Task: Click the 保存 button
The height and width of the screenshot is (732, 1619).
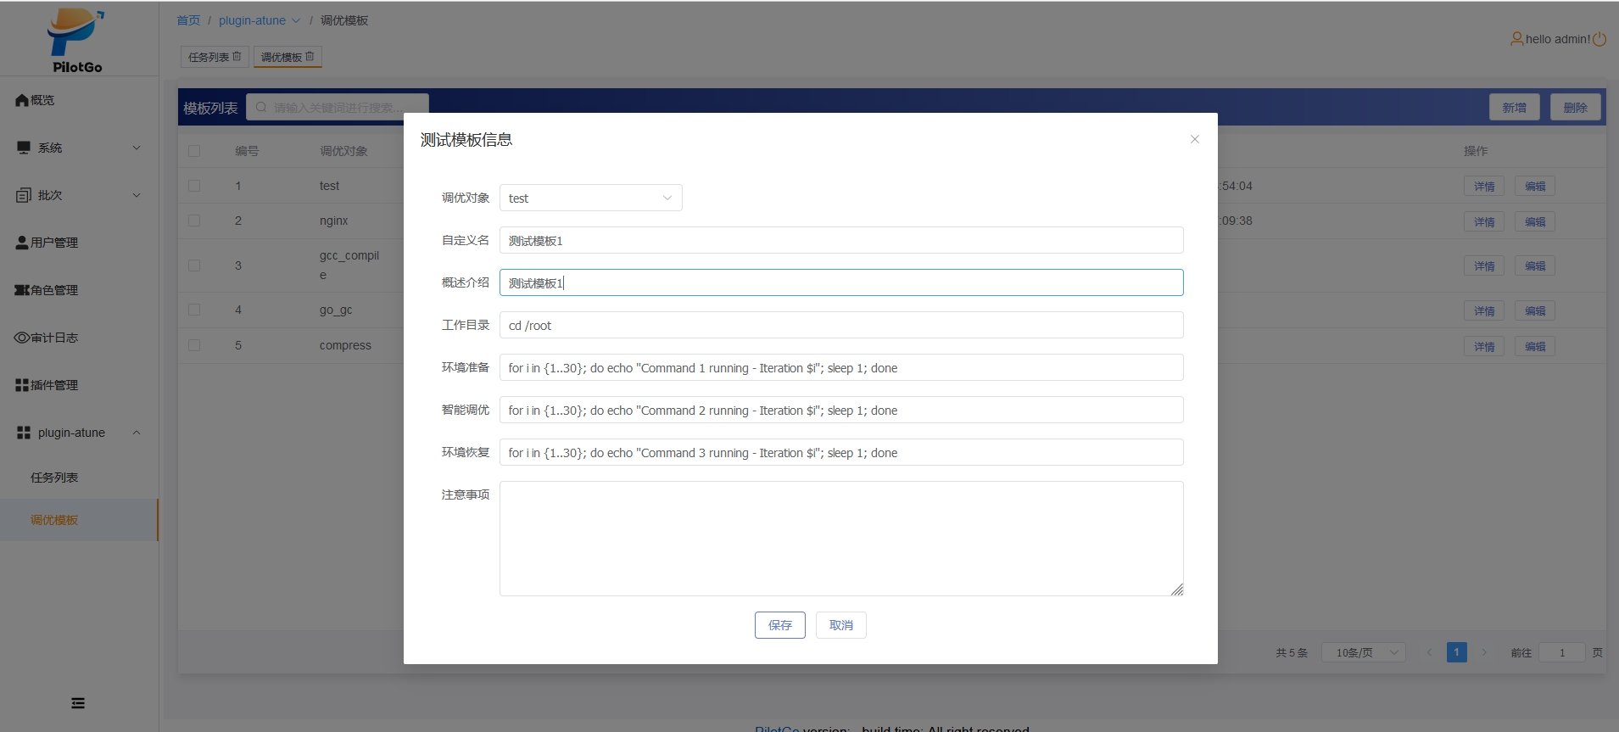Action: coord(779,625)
